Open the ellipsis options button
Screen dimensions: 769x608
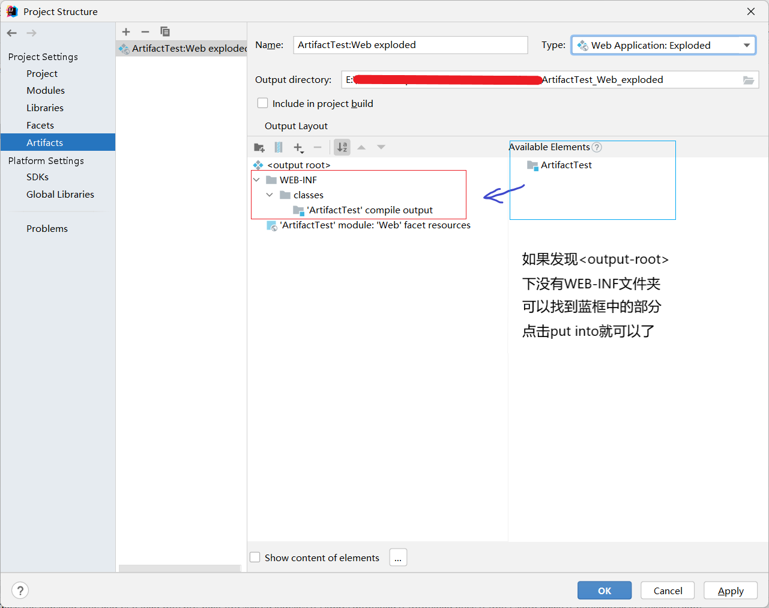[398, 558]
